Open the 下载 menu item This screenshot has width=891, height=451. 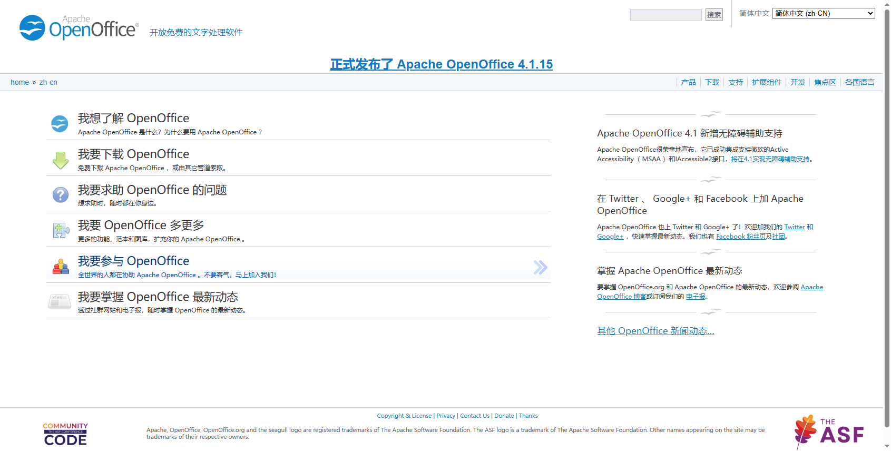(712, 82)
